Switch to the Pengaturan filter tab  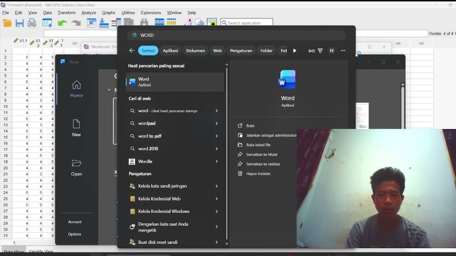(241, 50)
